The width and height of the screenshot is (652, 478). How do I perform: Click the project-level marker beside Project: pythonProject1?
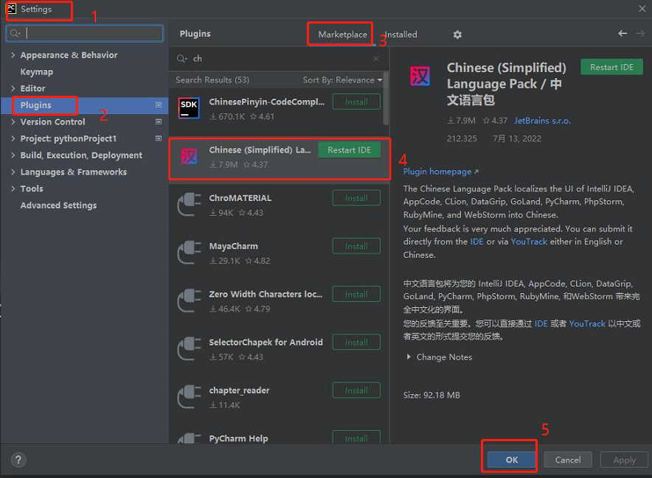159,138
